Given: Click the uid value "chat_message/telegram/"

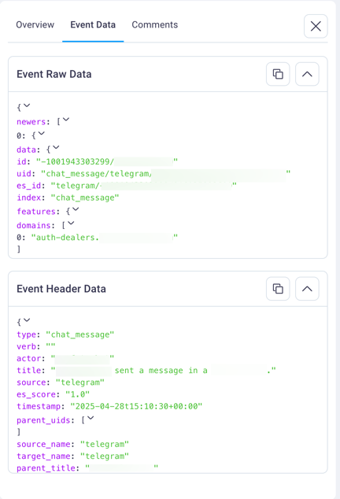Looking at the screenshot, I should coord(97,174).
